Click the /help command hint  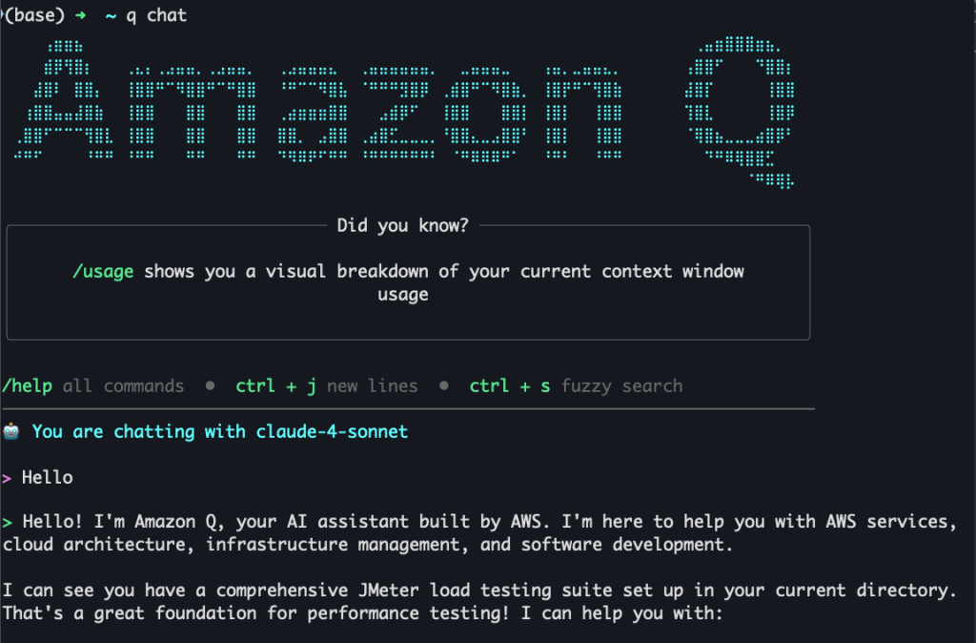coord(28,385)
